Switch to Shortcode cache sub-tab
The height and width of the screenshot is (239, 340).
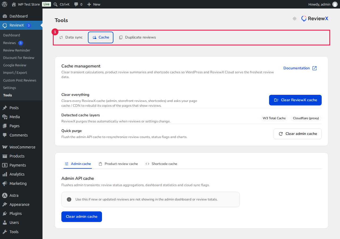point(161,164)
